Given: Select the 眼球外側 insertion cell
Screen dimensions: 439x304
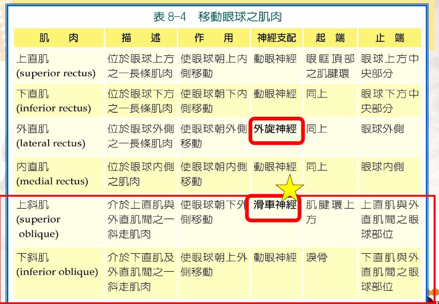Looking at the screenshot, I should coord(382,130).
